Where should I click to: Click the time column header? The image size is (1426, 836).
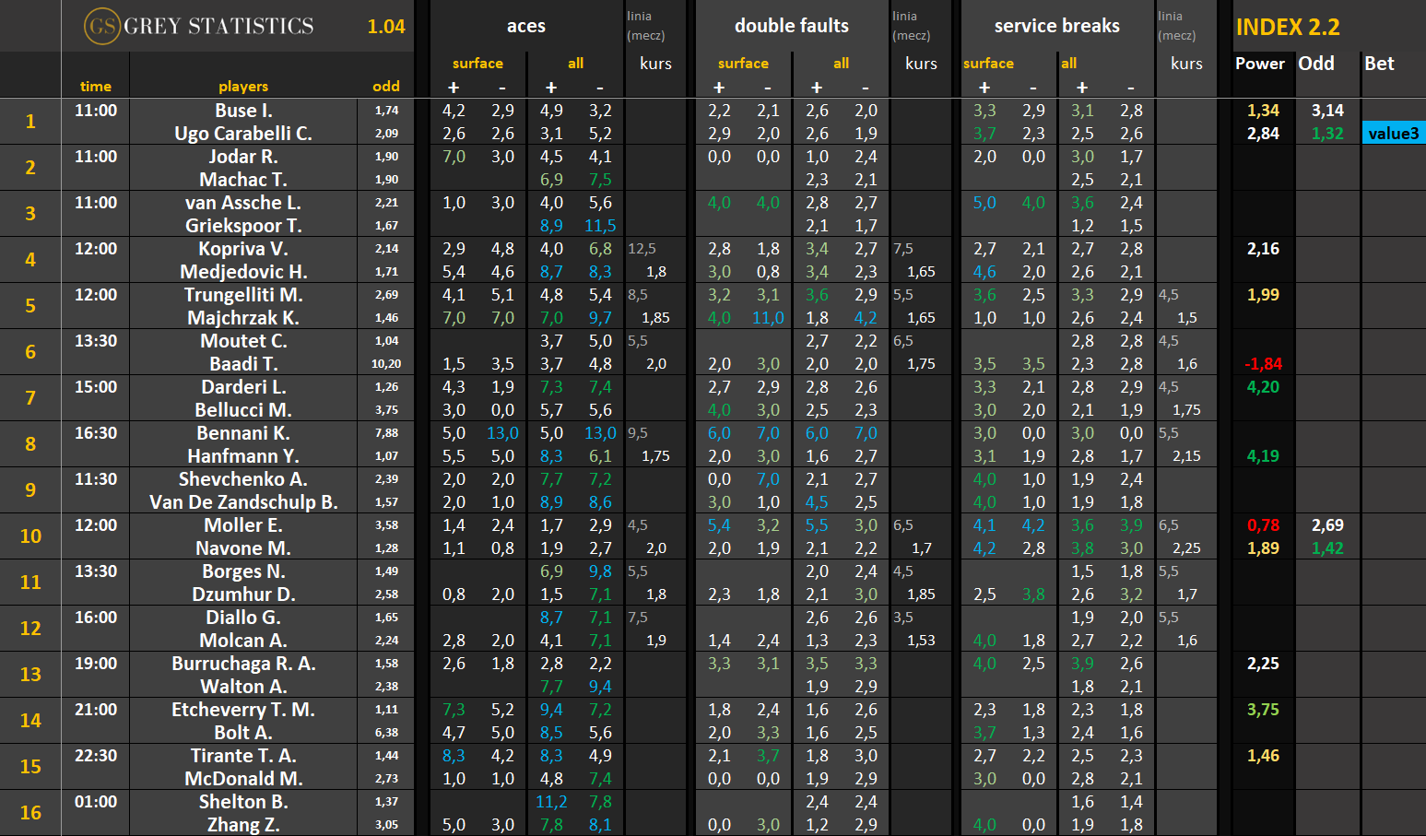(96, 87)
